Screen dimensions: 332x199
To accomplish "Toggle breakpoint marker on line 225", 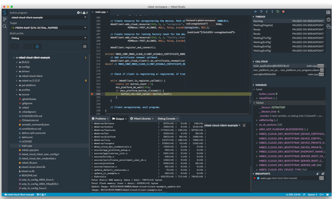I will coord(92,94).
